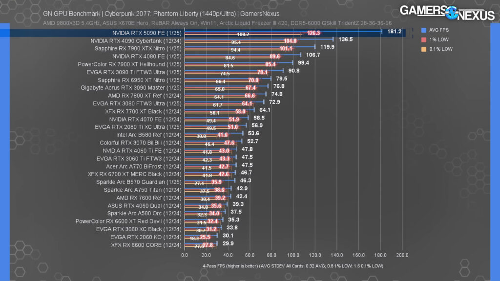500x281 pixels.
Task: Select the 'NVIDIA RTX 4060 Ti FE (12/24)' label
Action: [x=142, y=151]
